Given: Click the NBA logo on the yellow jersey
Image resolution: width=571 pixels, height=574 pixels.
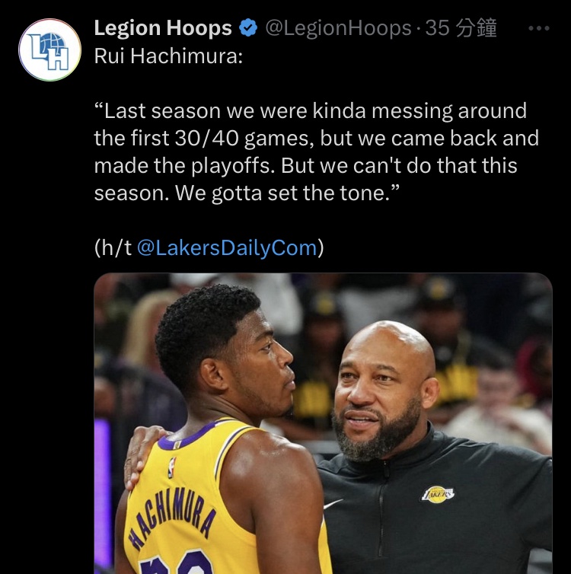Looking at the screenshot, I should point(171,467).
